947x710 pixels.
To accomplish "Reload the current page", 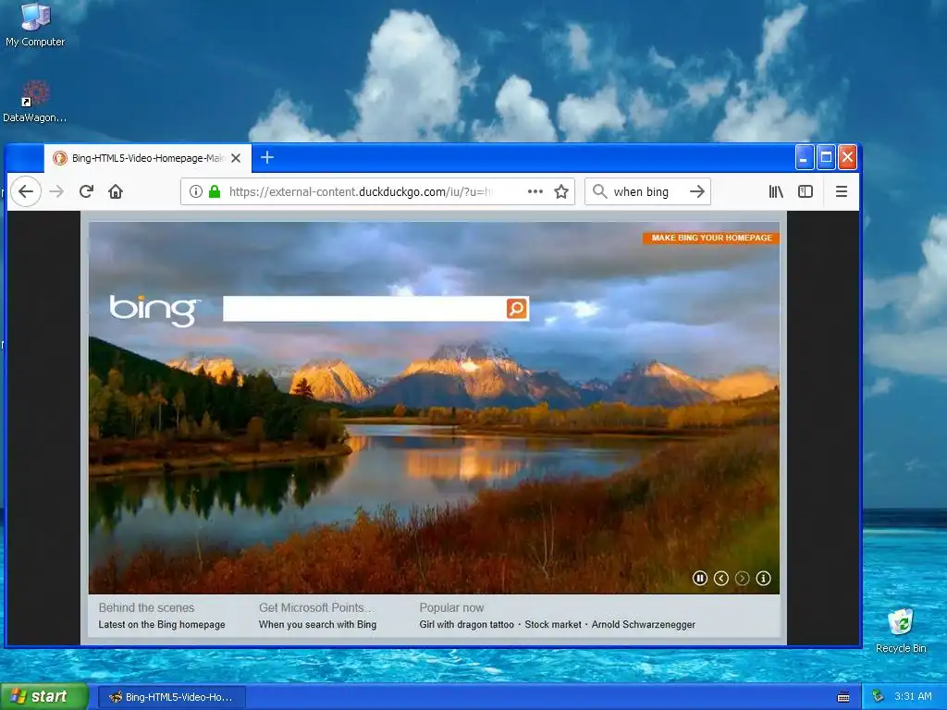I will (86, 192).
